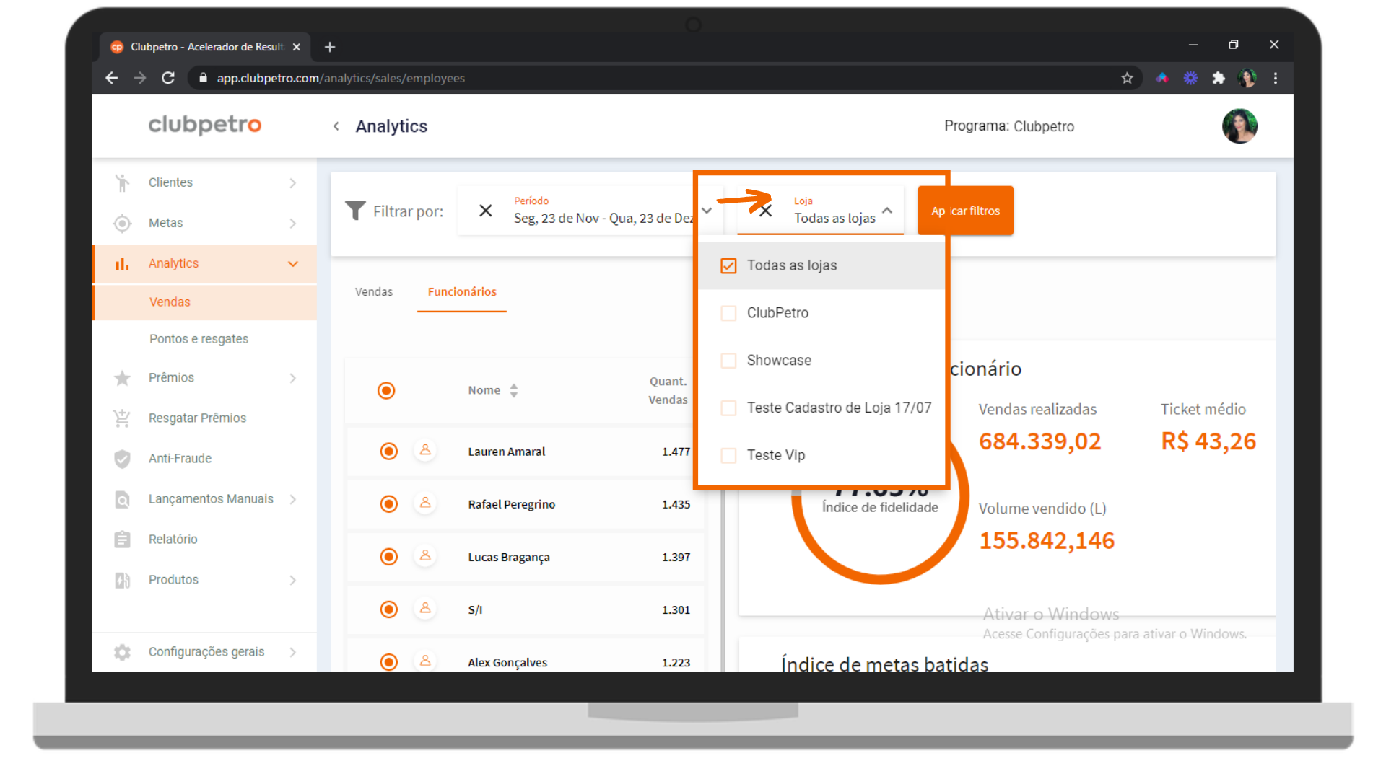This screenshot has height=779, width=1386.
Task: Check the Teste Vip store checkbox
Action: [x=728, y=455]
